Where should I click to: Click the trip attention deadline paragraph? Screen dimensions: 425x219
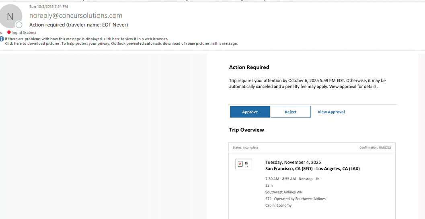pyautogui.click(x=307, y=84)
